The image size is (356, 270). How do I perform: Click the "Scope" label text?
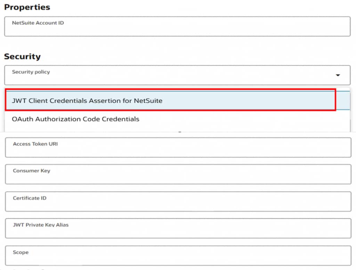(x=21, y=252)
